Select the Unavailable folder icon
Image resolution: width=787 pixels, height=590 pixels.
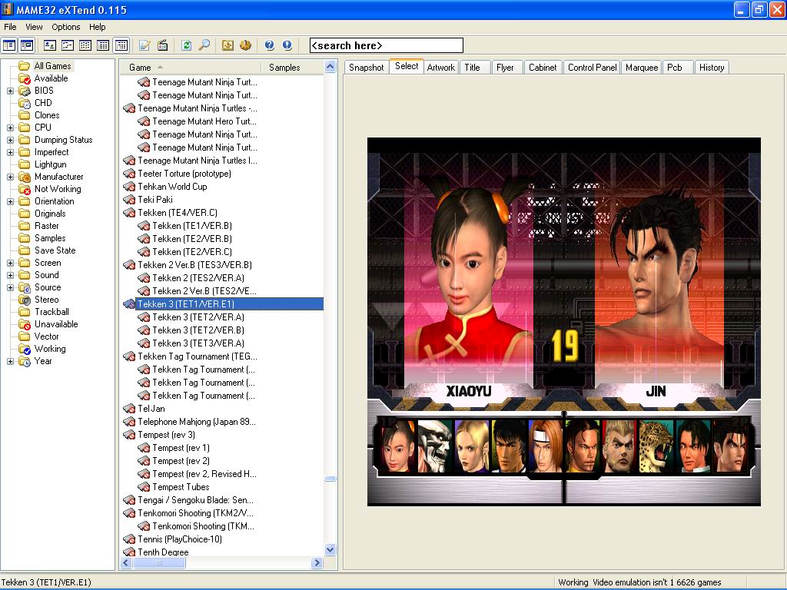25,324
